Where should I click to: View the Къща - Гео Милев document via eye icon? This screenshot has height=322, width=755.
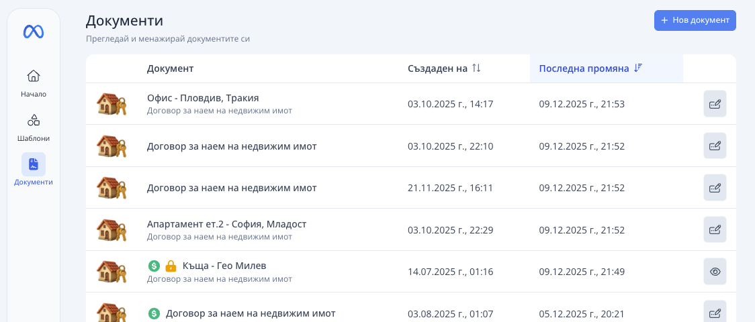click(x=715, y=272)
